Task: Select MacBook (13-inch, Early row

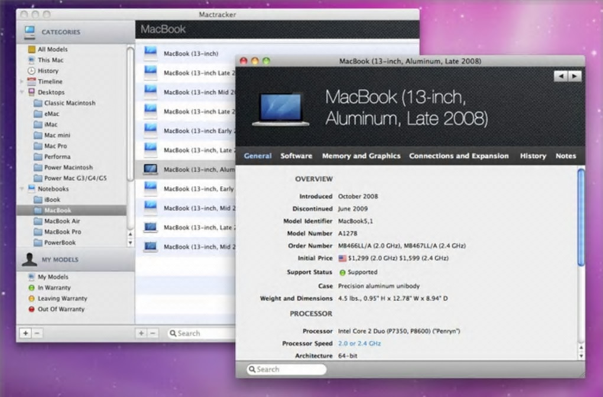Action: pyautogui.click(x=186, y=189)
